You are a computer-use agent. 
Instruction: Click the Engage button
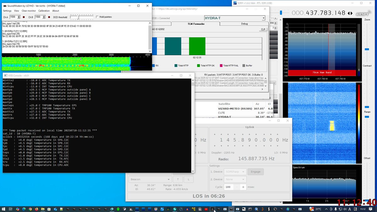(x=255, y=172)
